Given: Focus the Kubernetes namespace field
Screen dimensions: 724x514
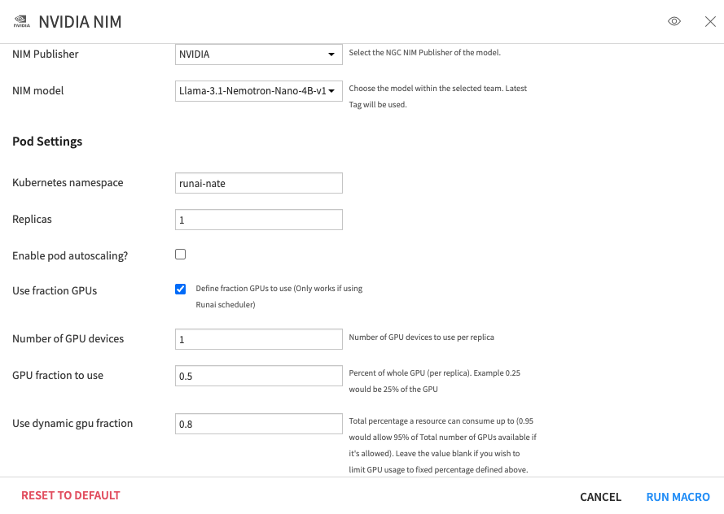Looking at the screenshot, I should click(259, 183).
